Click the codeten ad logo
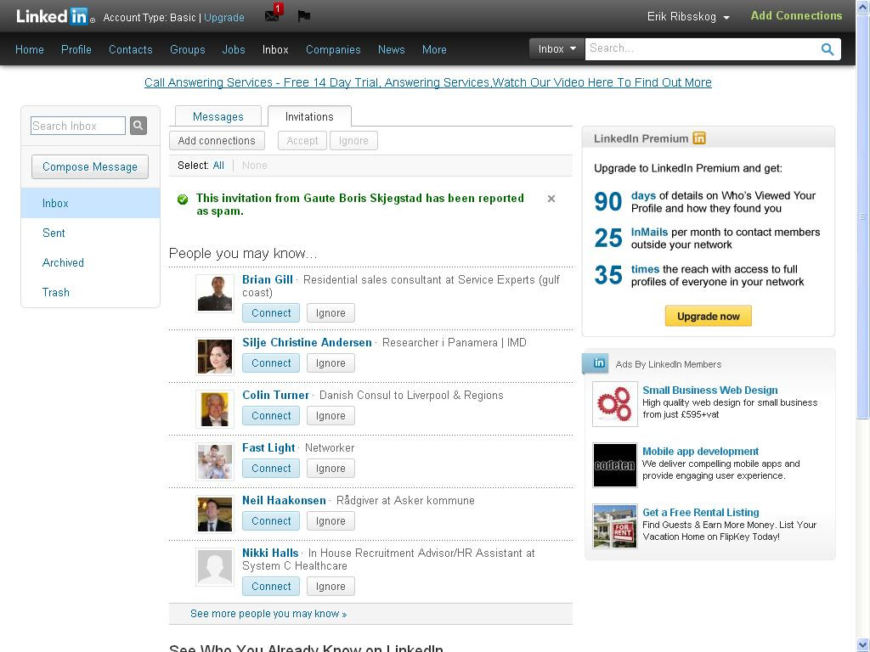 (x=615, y=465)
